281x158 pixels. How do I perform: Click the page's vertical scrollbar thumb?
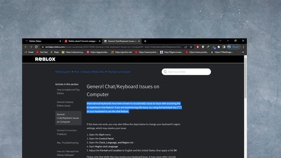click(245, 78)
